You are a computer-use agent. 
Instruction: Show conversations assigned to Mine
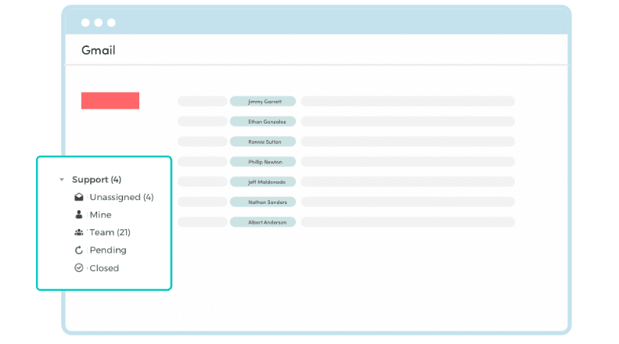click(x=101, y=215)
